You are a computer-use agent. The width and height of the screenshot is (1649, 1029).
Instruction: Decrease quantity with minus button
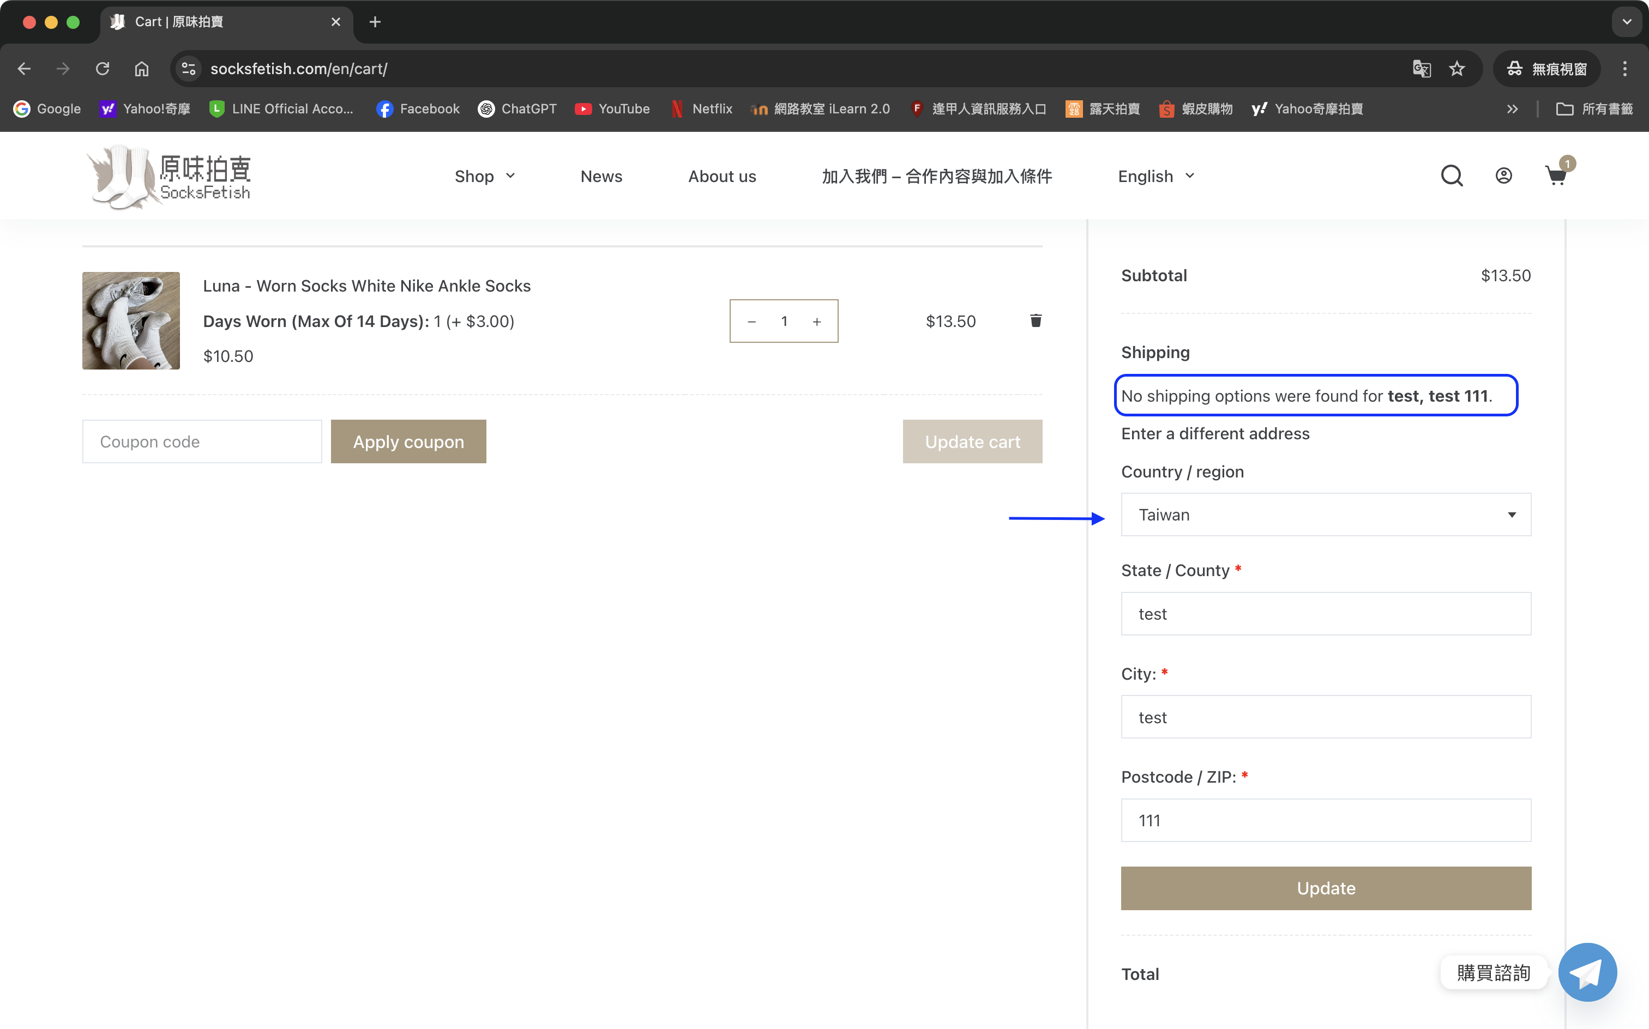[751, 321]
